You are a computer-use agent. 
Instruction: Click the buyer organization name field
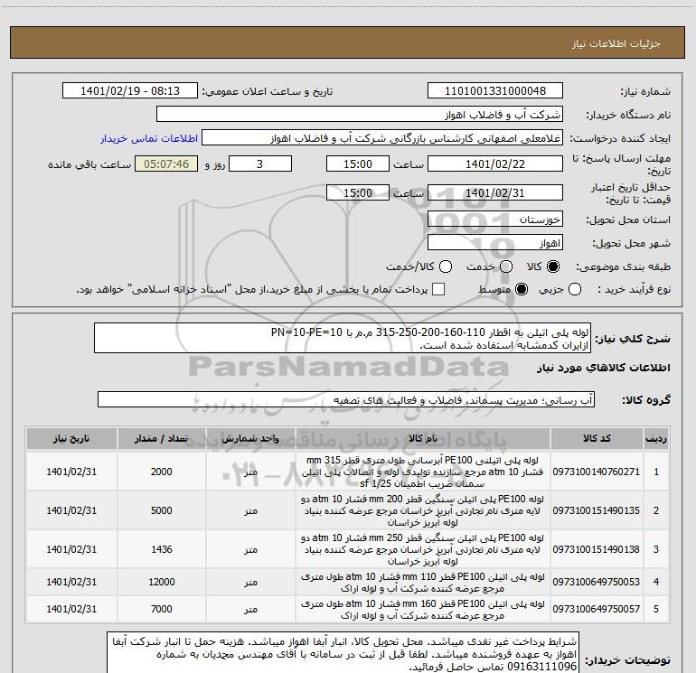coord(360,115)
